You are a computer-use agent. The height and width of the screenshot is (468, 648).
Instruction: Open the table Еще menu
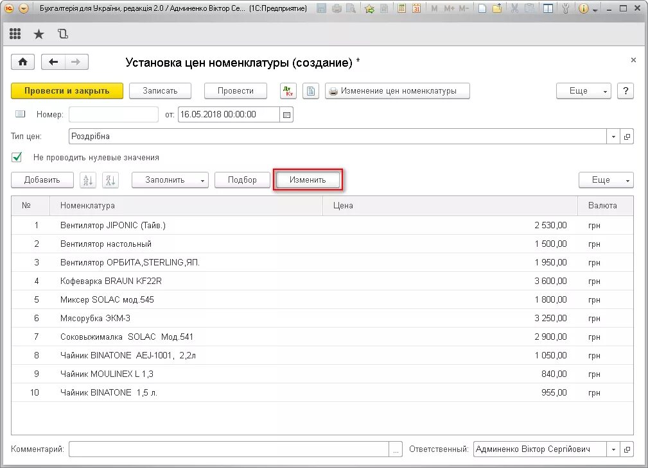[606, 180]
